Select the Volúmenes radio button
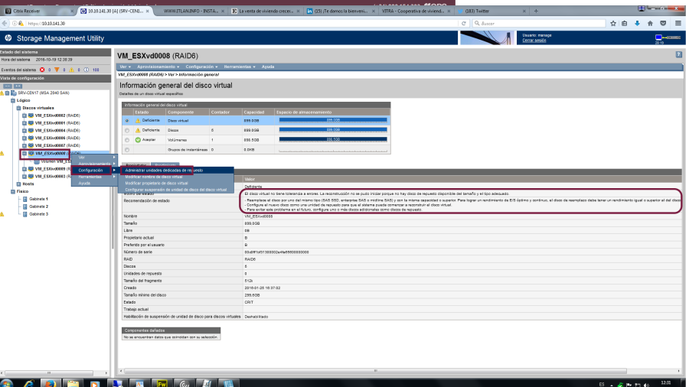Screen dimensions: 689x387 click(x=127, y=140)
